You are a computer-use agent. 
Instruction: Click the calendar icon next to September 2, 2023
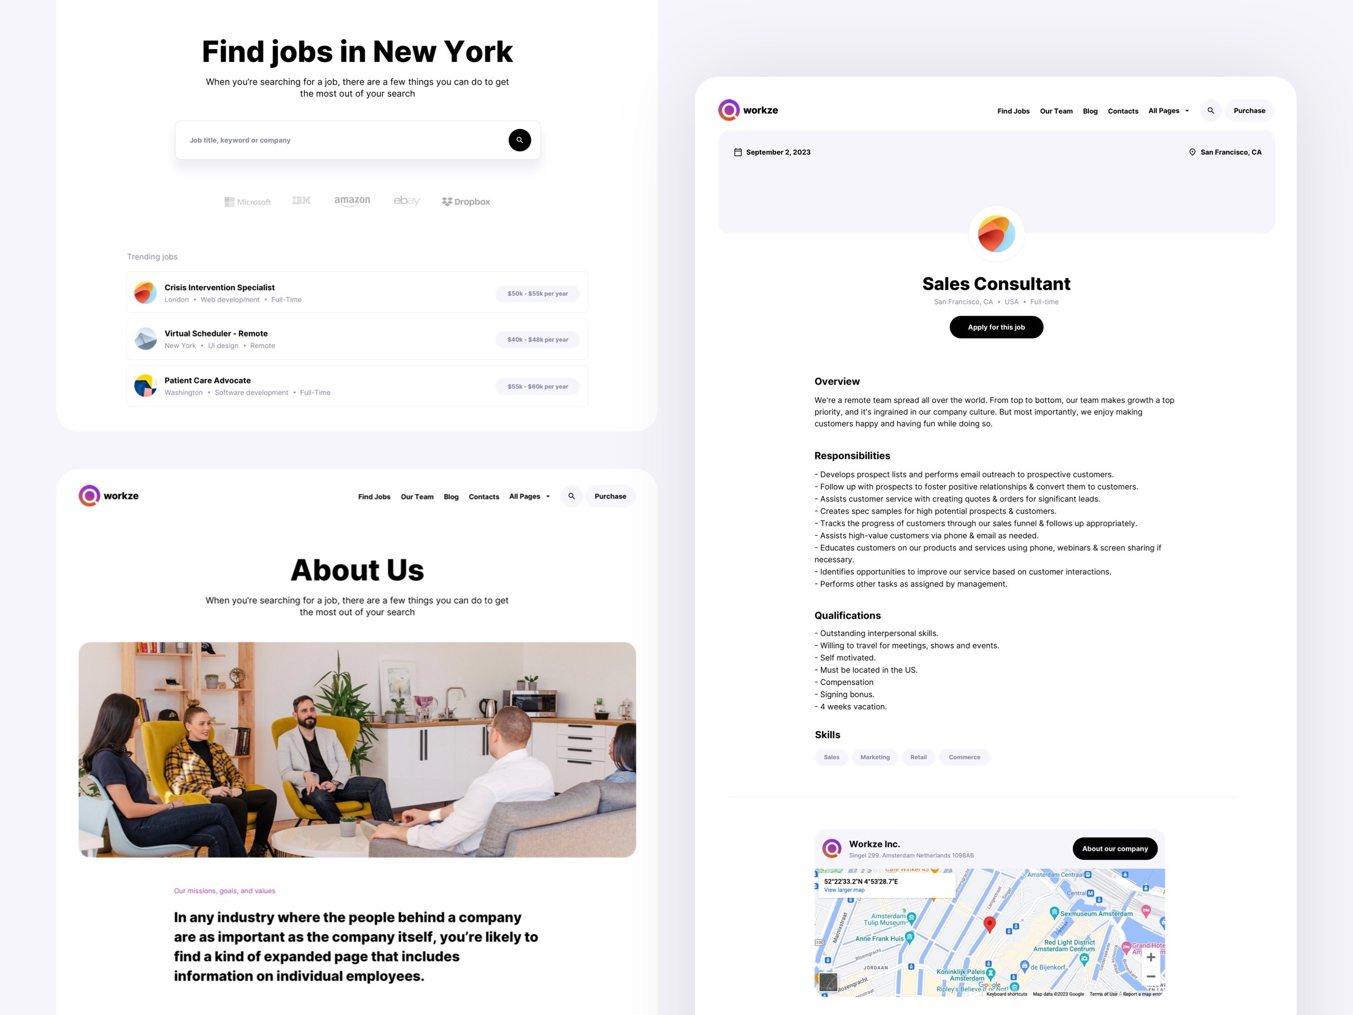pos(739,151)
